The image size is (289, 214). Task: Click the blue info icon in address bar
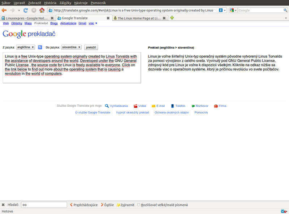pos(221,10)
